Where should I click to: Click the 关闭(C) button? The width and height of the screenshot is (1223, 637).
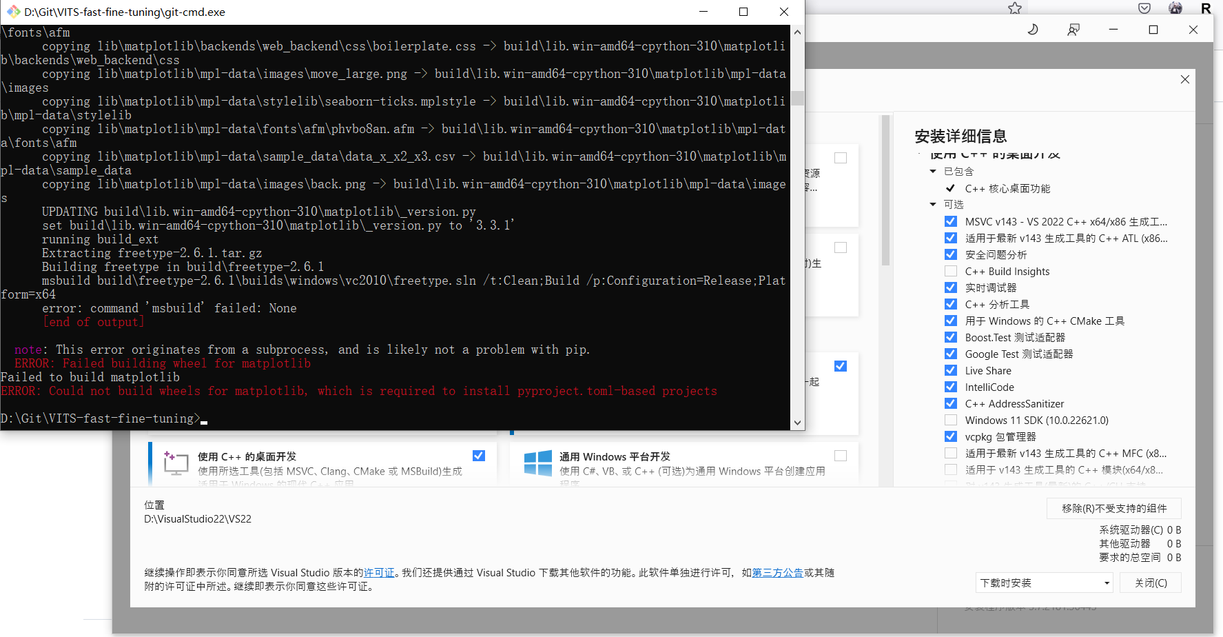click(x=1150, y=583)
